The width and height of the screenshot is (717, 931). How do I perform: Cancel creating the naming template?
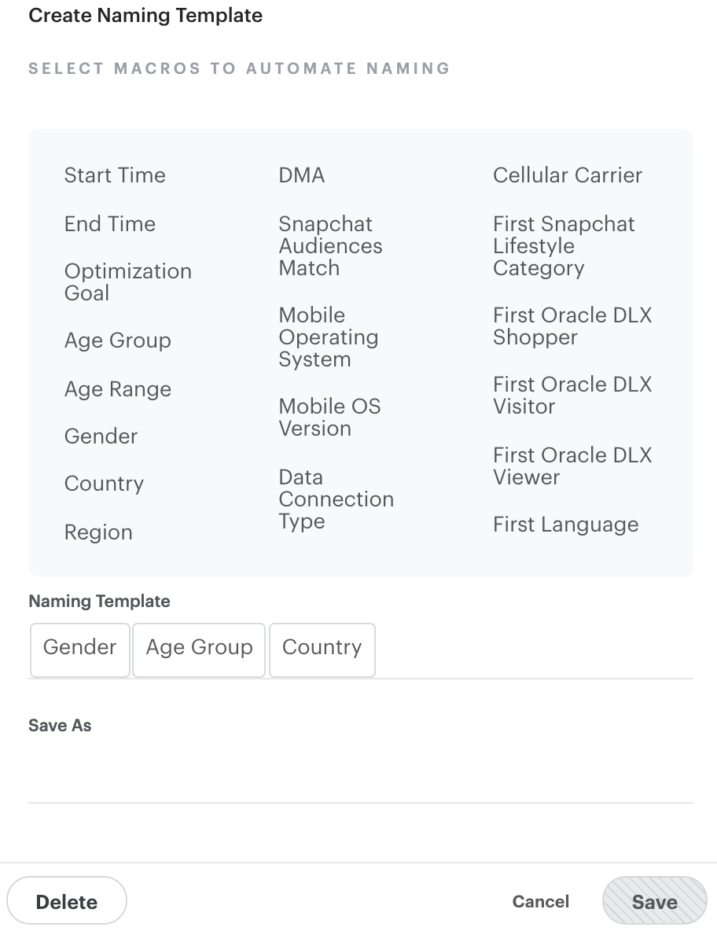[x=540, y=902]
